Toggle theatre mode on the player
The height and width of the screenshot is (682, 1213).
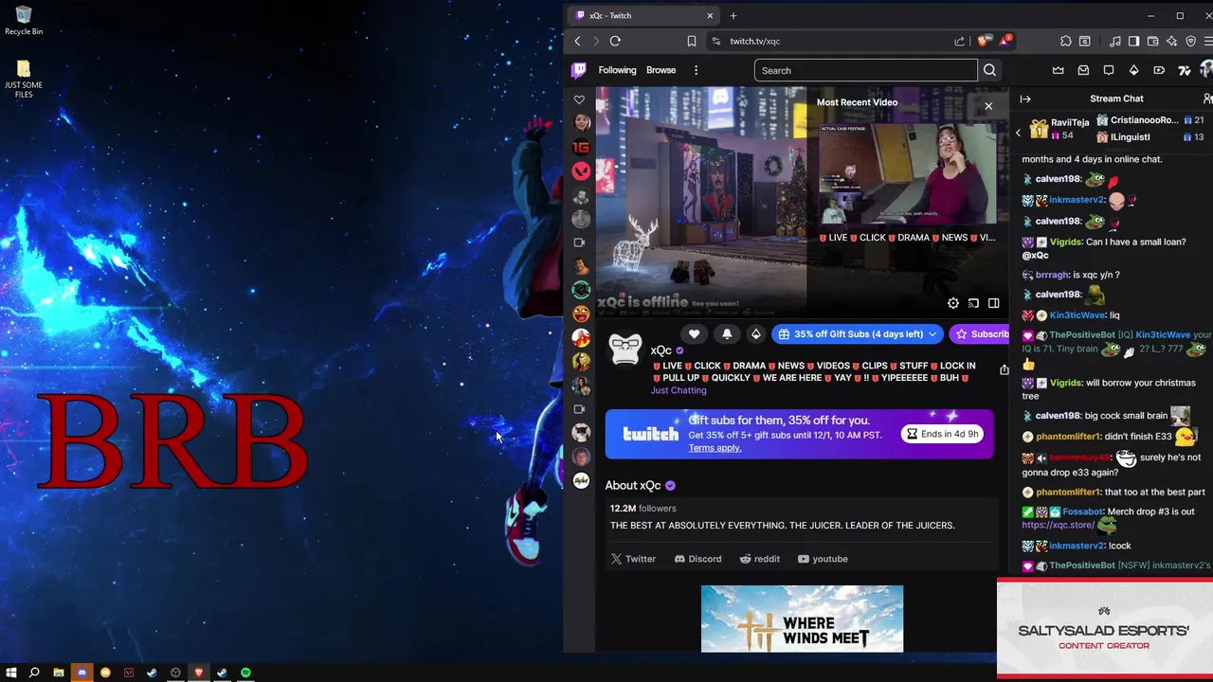click(x=993, y=303)
